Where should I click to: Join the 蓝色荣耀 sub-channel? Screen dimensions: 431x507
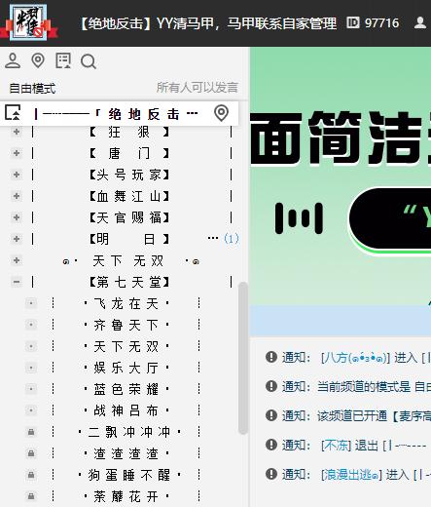126,389
